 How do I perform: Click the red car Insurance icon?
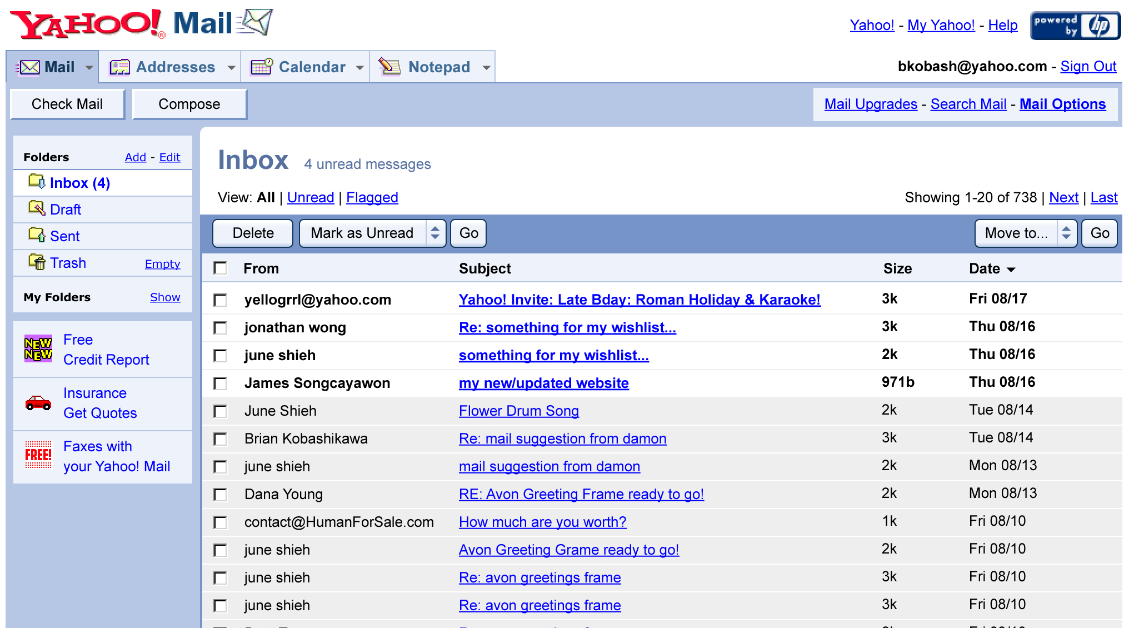point(38,402)
